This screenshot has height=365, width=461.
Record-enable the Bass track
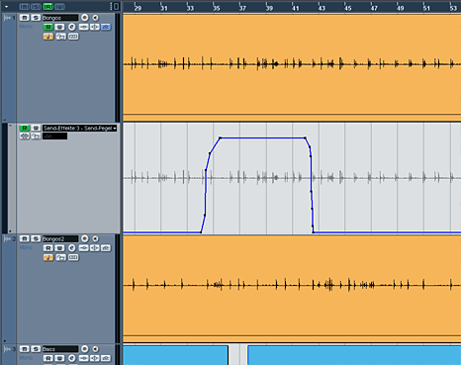(85, 348)
